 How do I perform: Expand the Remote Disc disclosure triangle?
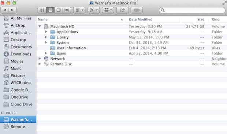pos(40,64)
